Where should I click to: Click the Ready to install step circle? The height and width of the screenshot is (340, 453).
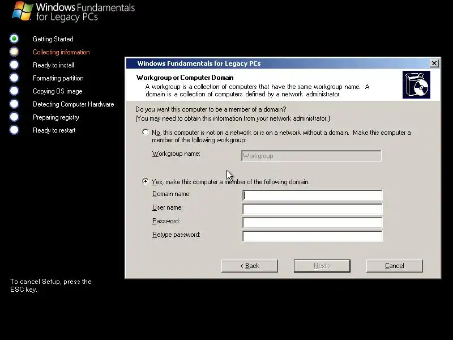[14, 65]
